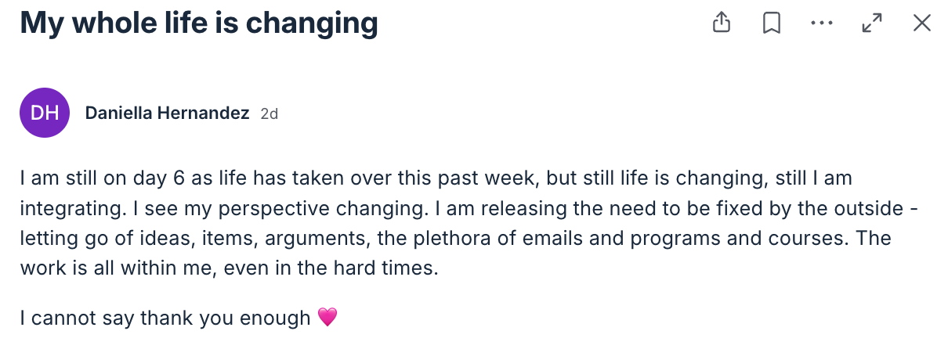Click the purple DH avatar
Viewport: 948px width, 349px height.
pos(45,113)
